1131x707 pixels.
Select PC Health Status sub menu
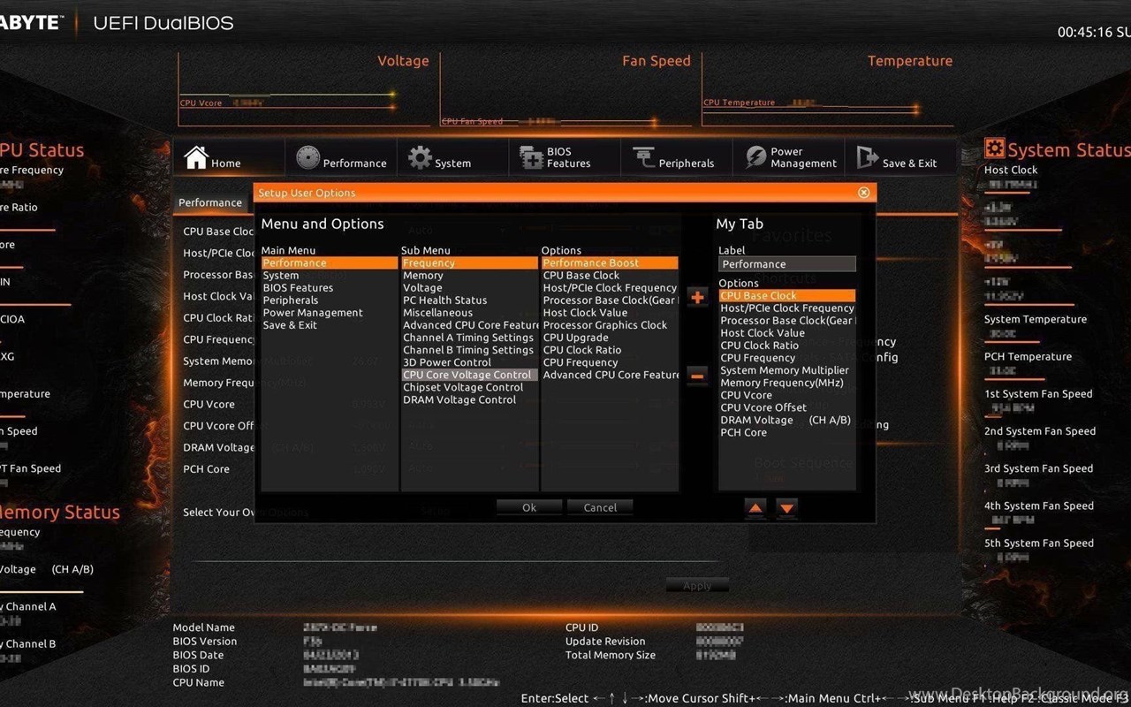pos(469,300)
